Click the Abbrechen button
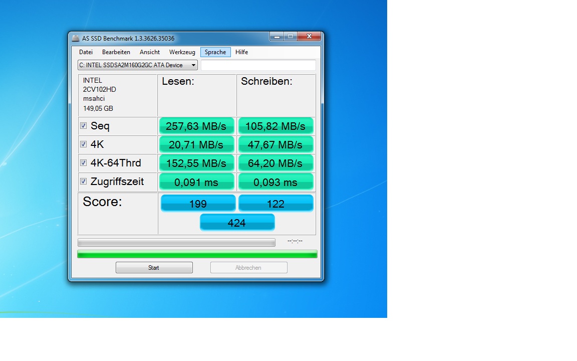The image size is (577, 361). coord(249,267)
